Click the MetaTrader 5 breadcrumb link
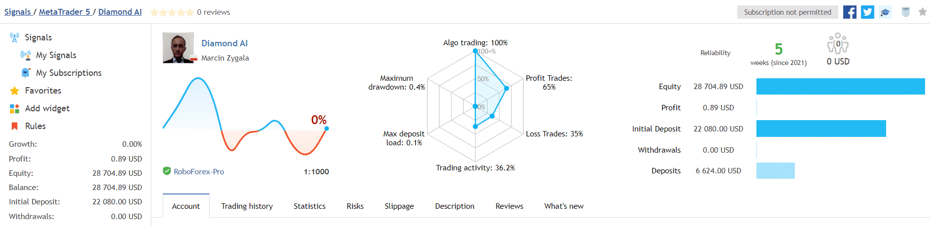Screen dimensions: 930x226 point(65,12)
